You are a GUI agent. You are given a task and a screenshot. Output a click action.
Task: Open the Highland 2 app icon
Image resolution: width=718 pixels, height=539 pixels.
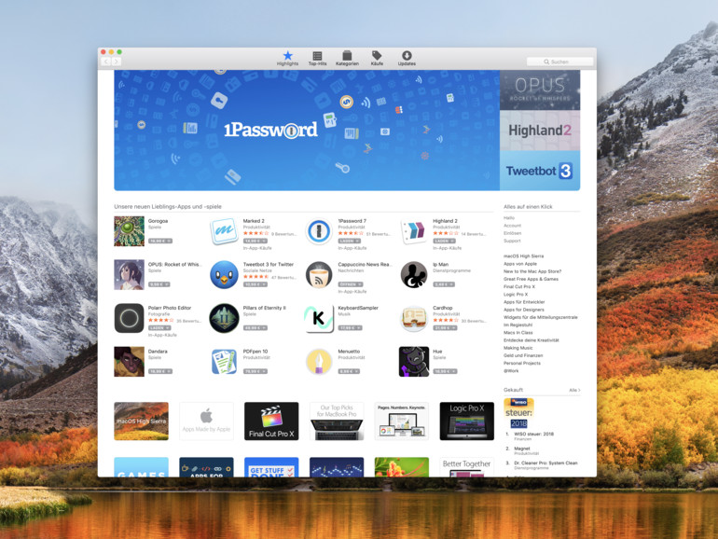coord(414,231)
